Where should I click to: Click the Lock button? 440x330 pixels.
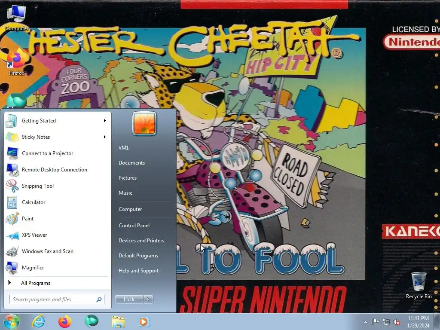[x=129, y=299]
